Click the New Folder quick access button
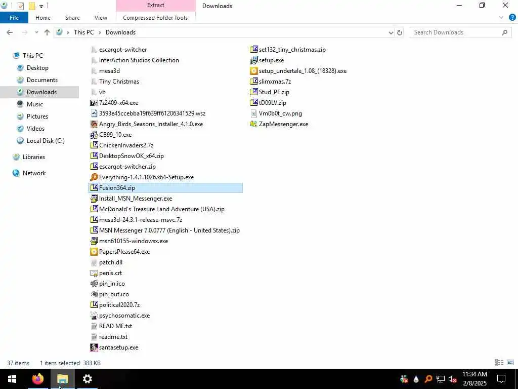This screenshot has width=518, height=389. pyautogui.click(x=32, y=6)
